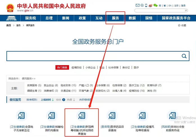Select hot search term 小微企业

point(90,68)
